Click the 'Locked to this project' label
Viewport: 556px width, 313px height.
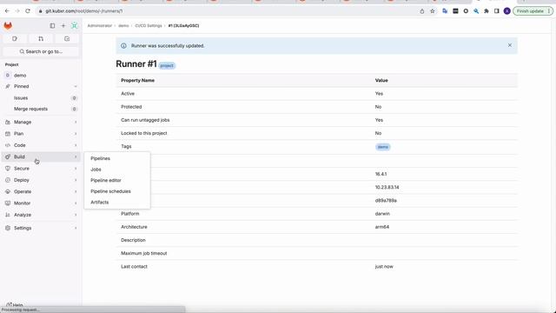[x=143, y=133]
